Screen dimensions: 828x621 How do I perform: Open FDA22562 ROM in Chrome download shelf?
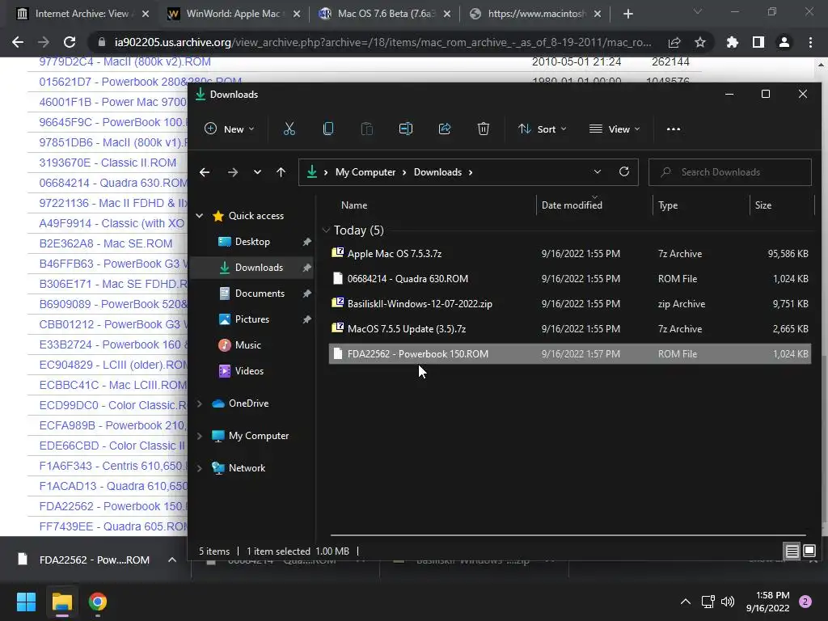(94, 560)
